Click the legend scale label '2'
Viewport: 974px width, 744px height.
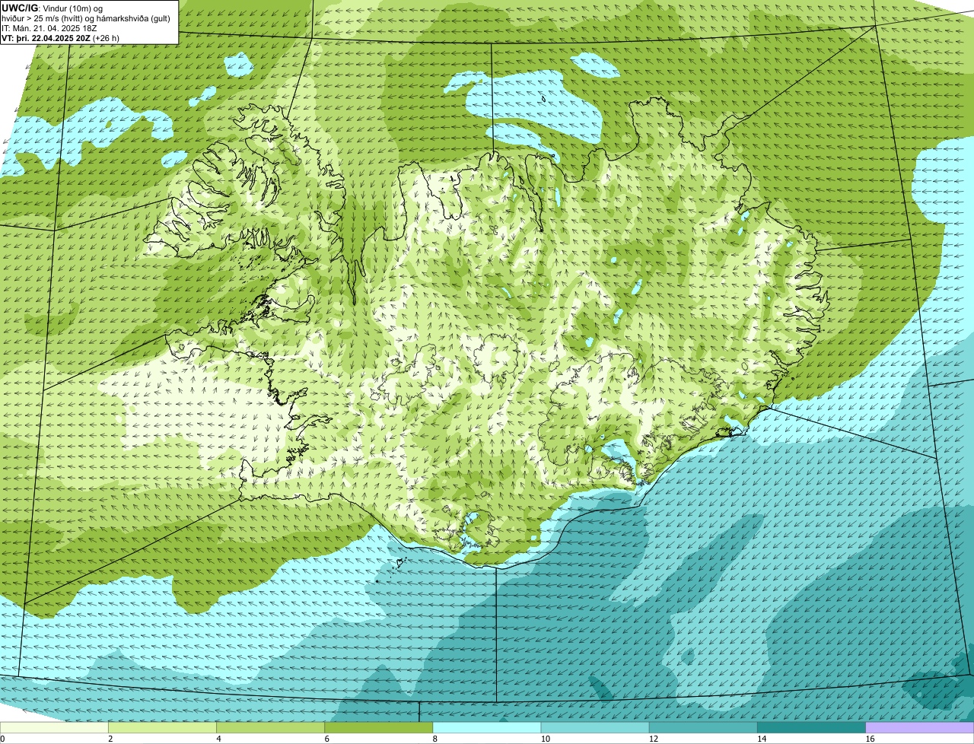click(x=110, y=739)
